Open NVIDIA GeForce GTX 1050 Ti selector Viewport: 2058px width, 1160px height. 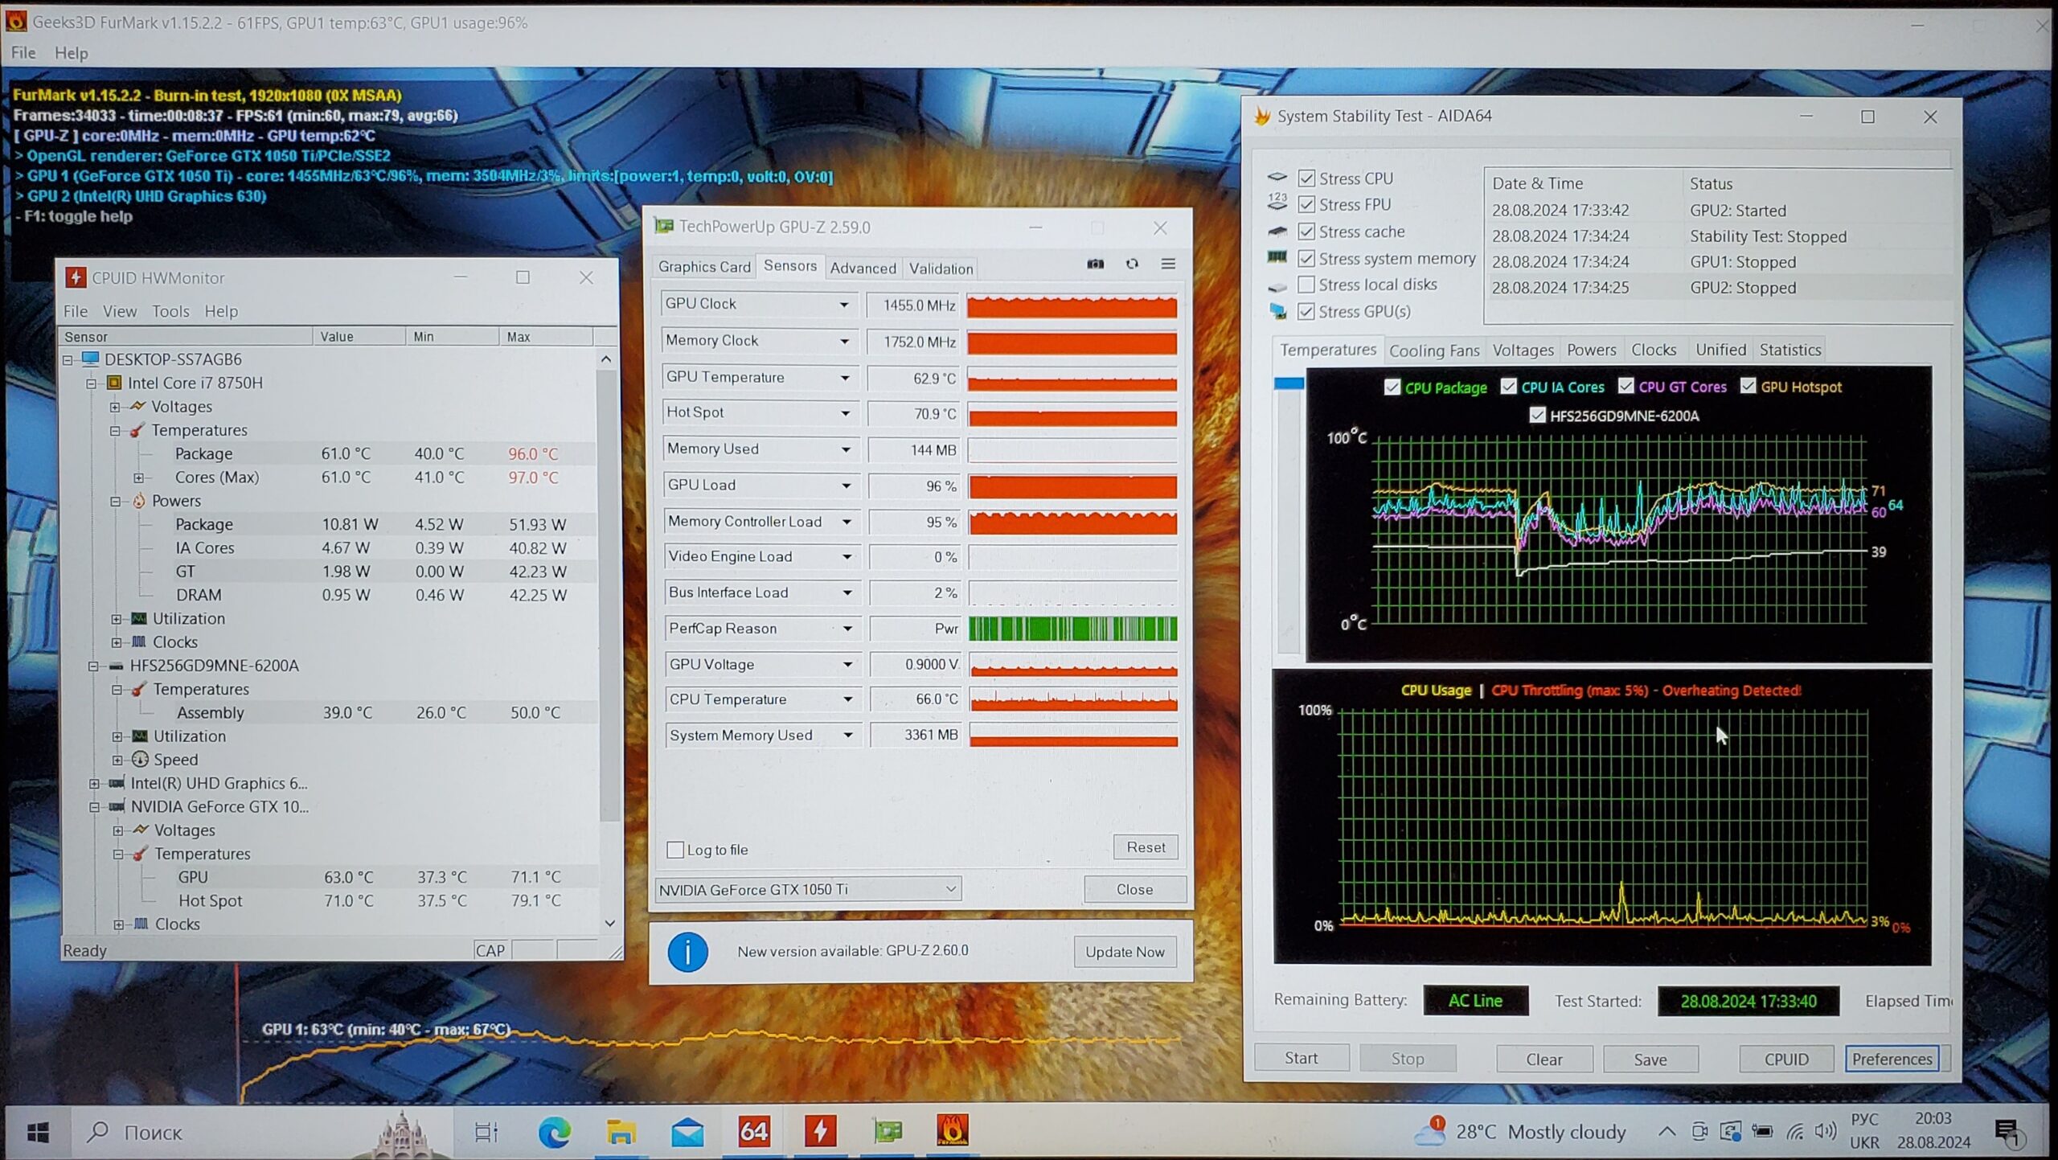coord(807,889)
